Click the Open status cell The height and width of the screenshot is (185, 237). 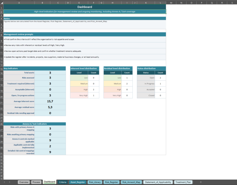tap(146, 78)
